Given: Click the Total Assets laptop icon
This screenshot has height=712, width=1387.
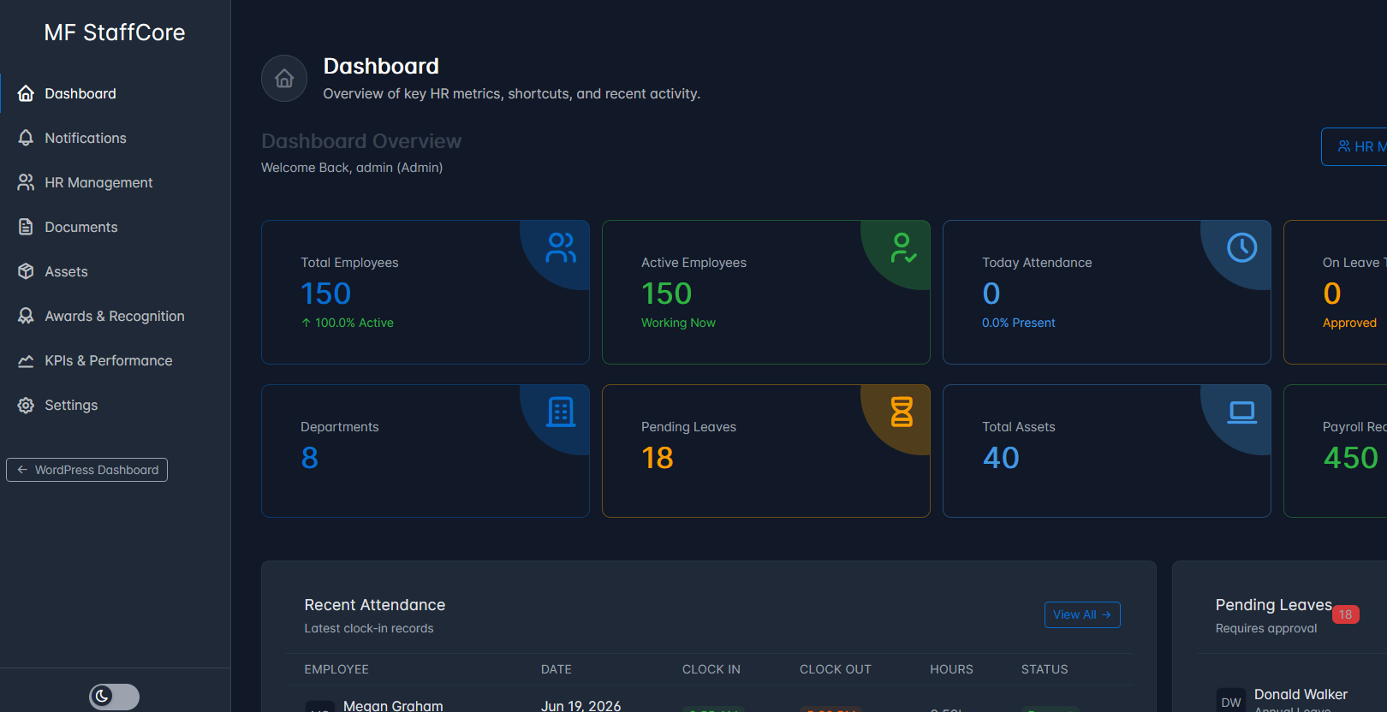Looking at the screenshot, I should tap(1242, 412).
